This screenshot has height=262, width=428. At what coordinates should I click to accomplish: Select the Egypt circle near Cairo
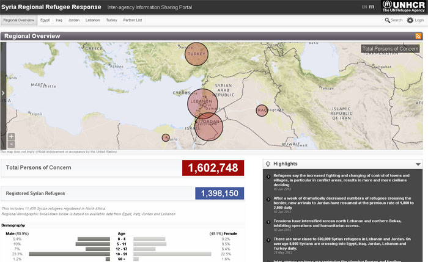click(166, 137)
